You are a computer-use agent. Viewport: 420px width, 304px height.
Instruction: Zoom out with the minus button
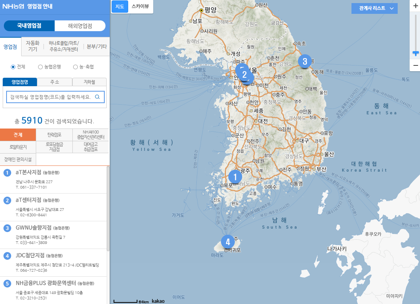[x=415, y=65]
